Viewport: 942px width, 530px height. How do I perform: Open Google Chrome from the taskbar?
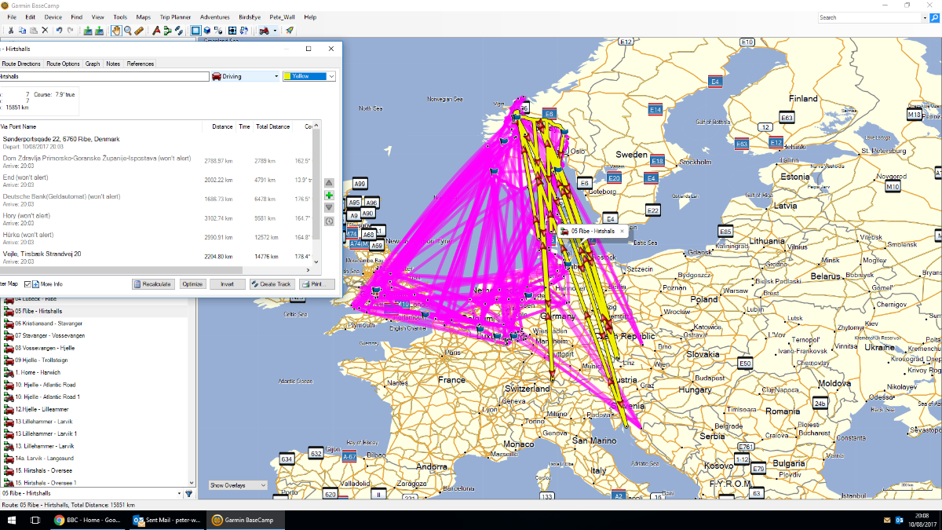pyautogui.click(x=87, y=521)
